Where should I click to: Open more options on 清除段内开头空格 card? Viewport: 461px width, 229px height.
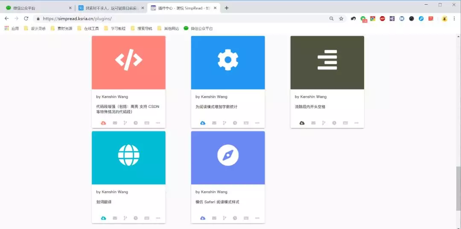(356, 123)
